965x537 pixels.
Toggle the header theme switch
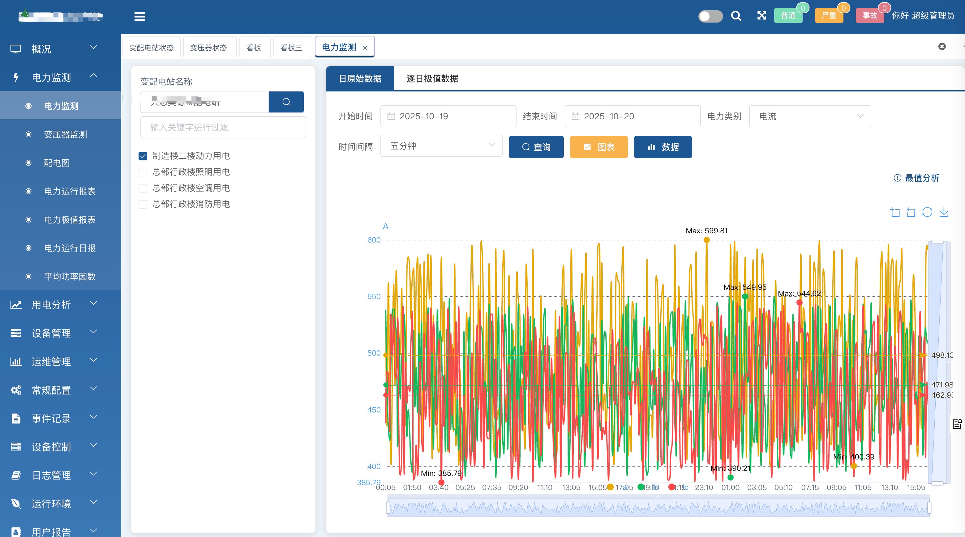[x=710, y=16]
